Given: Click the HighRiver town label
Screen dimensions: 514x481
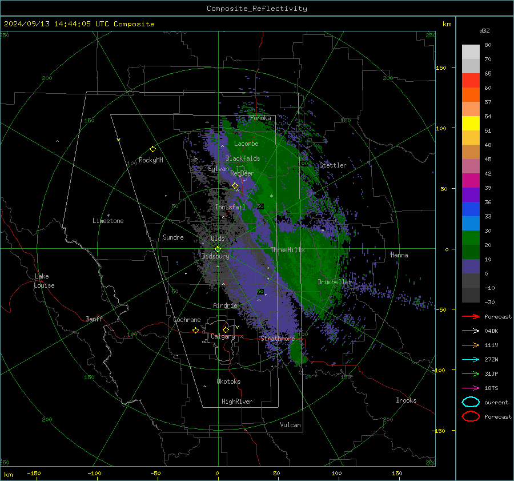Looking at the screenshot, I should click(237, 402).
